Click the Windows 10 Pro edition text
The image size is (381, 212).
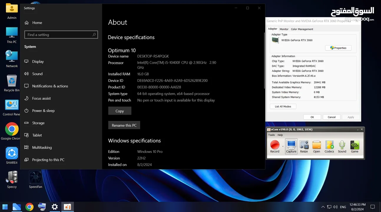coord(150,152)
